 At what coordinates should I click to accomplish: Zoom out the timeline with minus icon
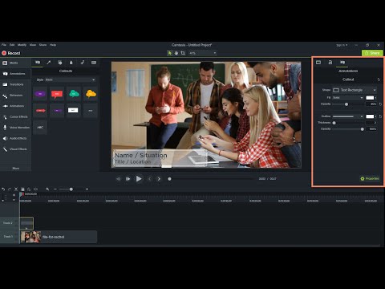[x=55, y=189]
